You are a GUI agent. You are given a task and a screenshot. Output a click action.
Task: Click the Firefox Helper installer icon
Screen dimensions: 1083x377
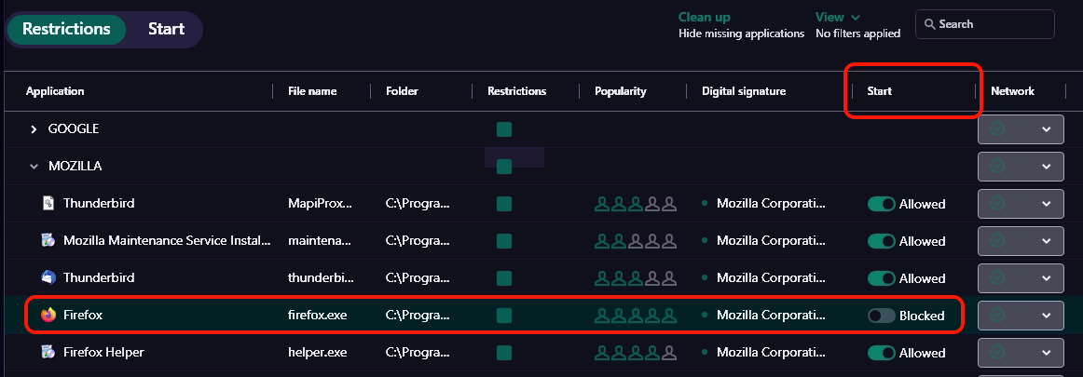pos(48,353)
